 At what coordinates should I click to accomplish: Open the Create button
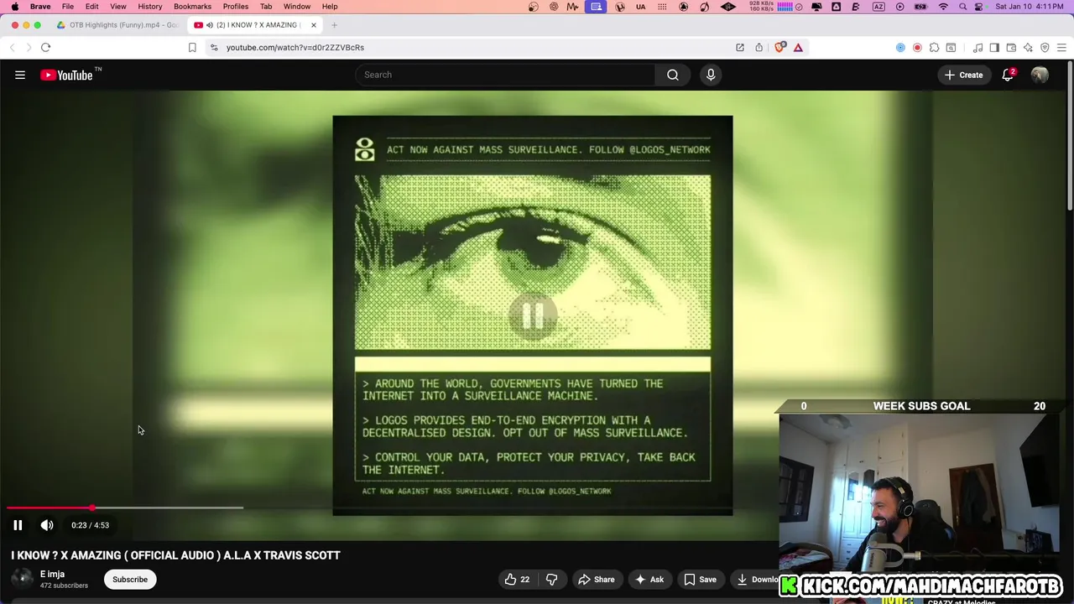pyautogui.click(x=963, y=75)
